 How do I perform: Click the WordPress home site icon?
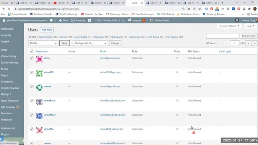(x=4, y=21)
